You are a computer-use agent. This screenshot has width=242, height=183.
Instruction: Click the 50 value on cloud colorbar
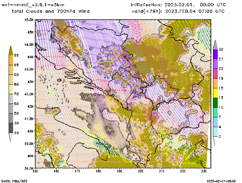(x=16, y=113)
